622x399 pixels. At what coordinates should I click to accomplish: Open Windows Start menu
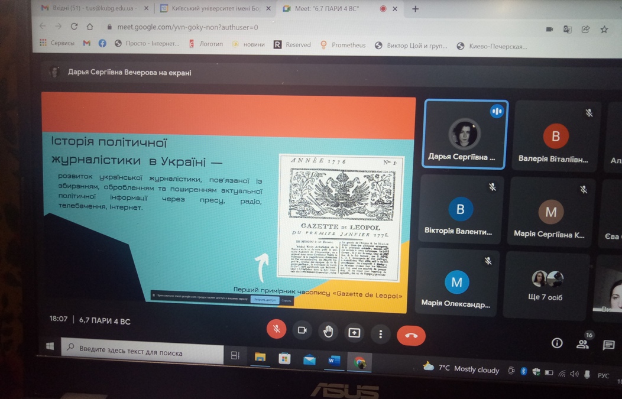[50, 346]
